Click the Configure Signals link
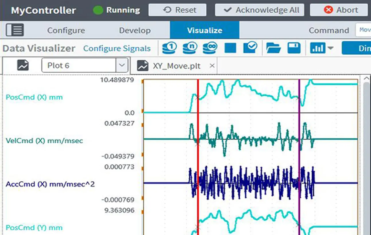This screenshot has width=371, height=235. click(x=117, y=48)
